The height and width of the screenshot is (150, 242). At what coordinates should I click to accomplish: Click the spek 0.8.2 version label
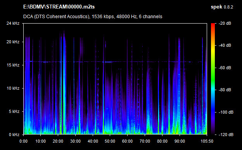(222, 7)
